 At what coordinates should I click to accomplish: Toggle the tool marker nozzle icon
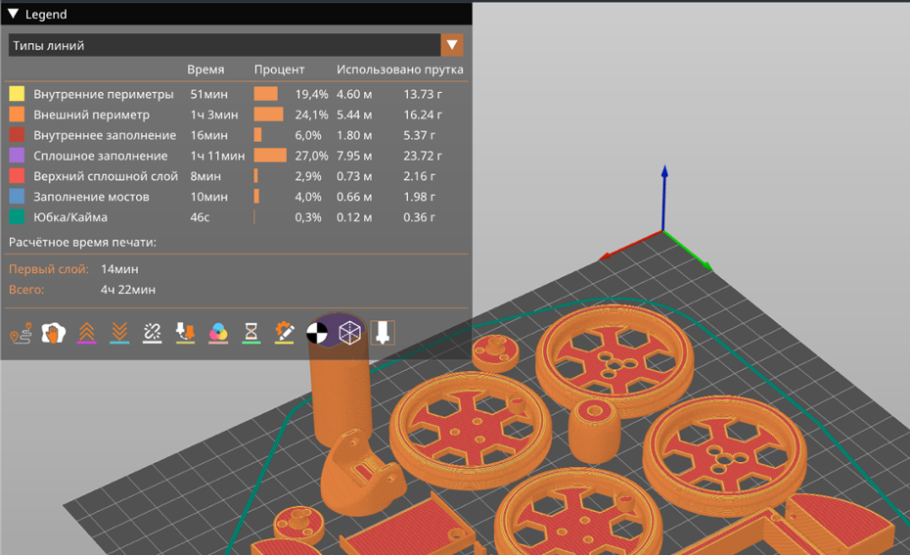(383, 333)
